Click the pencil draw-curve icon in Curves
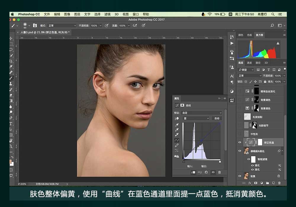Image resolution: width=296 pixels, height=207 pixels. 177,145
